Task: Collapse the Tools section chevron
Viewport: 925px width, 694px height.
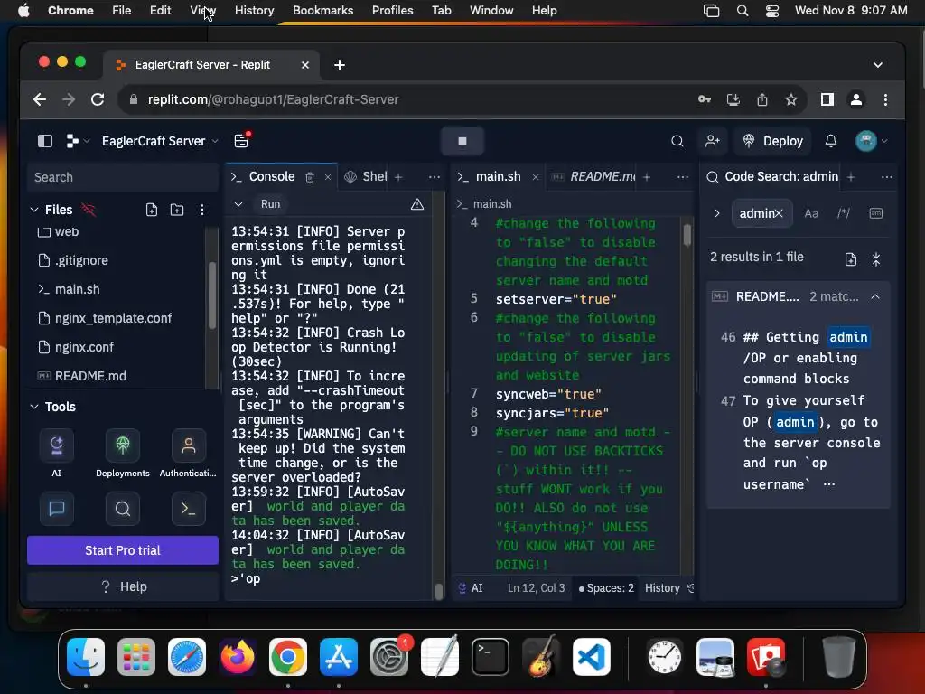Action: point(34,407)
